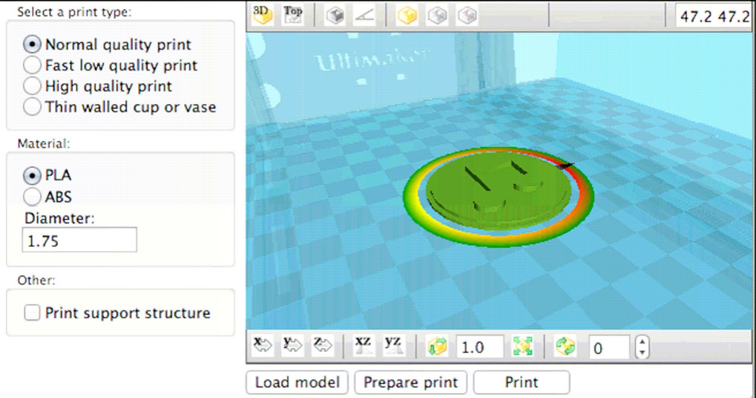The height and width of the screenshot is (398, 756).
Task: Select Thin walled cup or vase
Action: (x=33, y=107)
